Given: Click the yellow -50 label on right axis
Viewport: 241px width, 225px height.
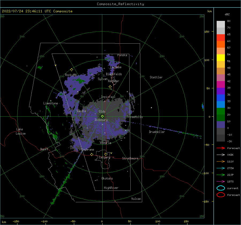Looking at the screenshot, I should 207,145.
